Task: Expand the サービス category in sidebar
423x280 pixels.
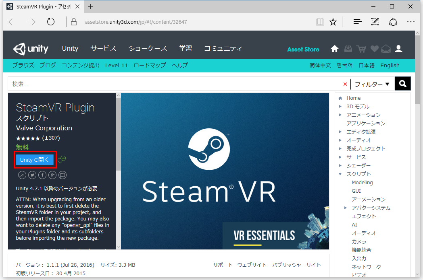Action: pyautogui.click(x=340, y=157)
